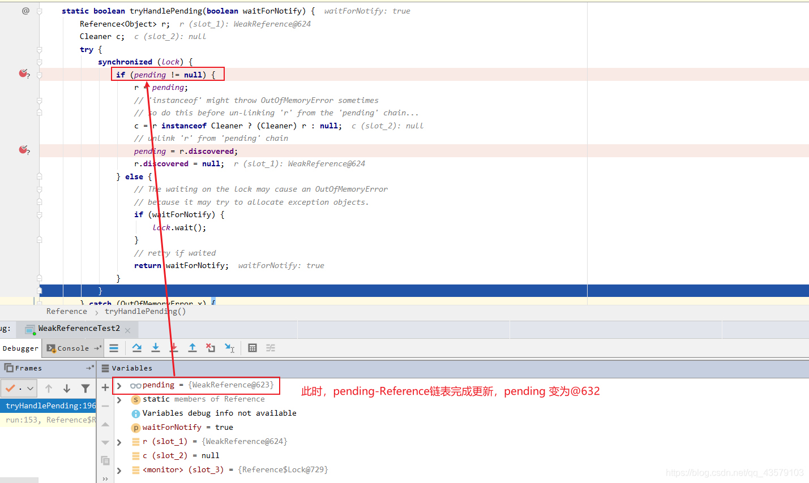Click the Frames panel header icon

pyautogui.click(x=8, y=368)
